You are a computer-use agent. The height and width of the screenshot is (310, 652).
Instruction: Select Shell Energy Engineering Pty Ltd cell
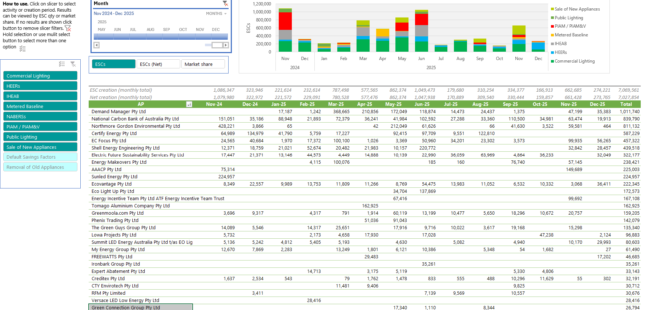click(141, 148)
